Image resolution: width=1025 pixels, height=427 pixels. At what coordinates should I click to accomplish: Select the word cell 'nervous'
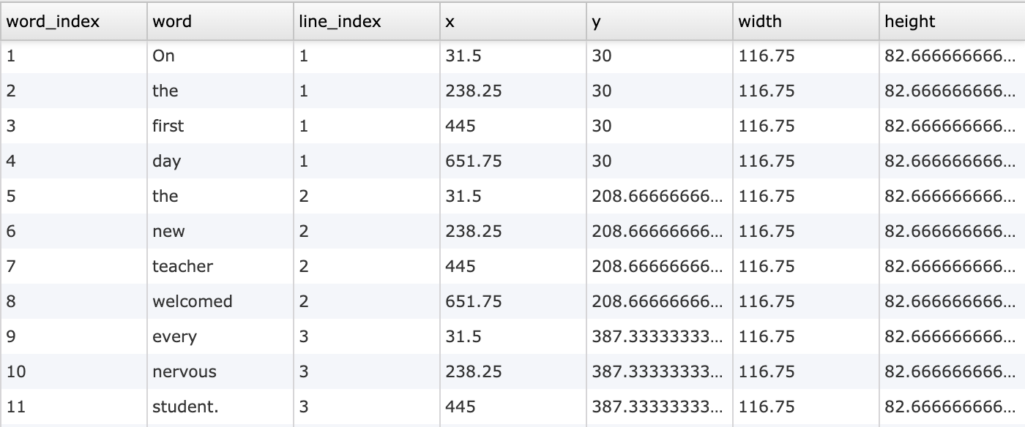pos(220,371)
